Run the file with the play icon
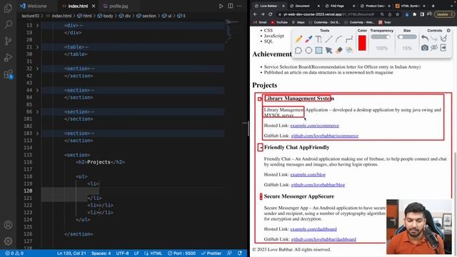This screenshot has width=457, height=257. click(x=221, y=6)
